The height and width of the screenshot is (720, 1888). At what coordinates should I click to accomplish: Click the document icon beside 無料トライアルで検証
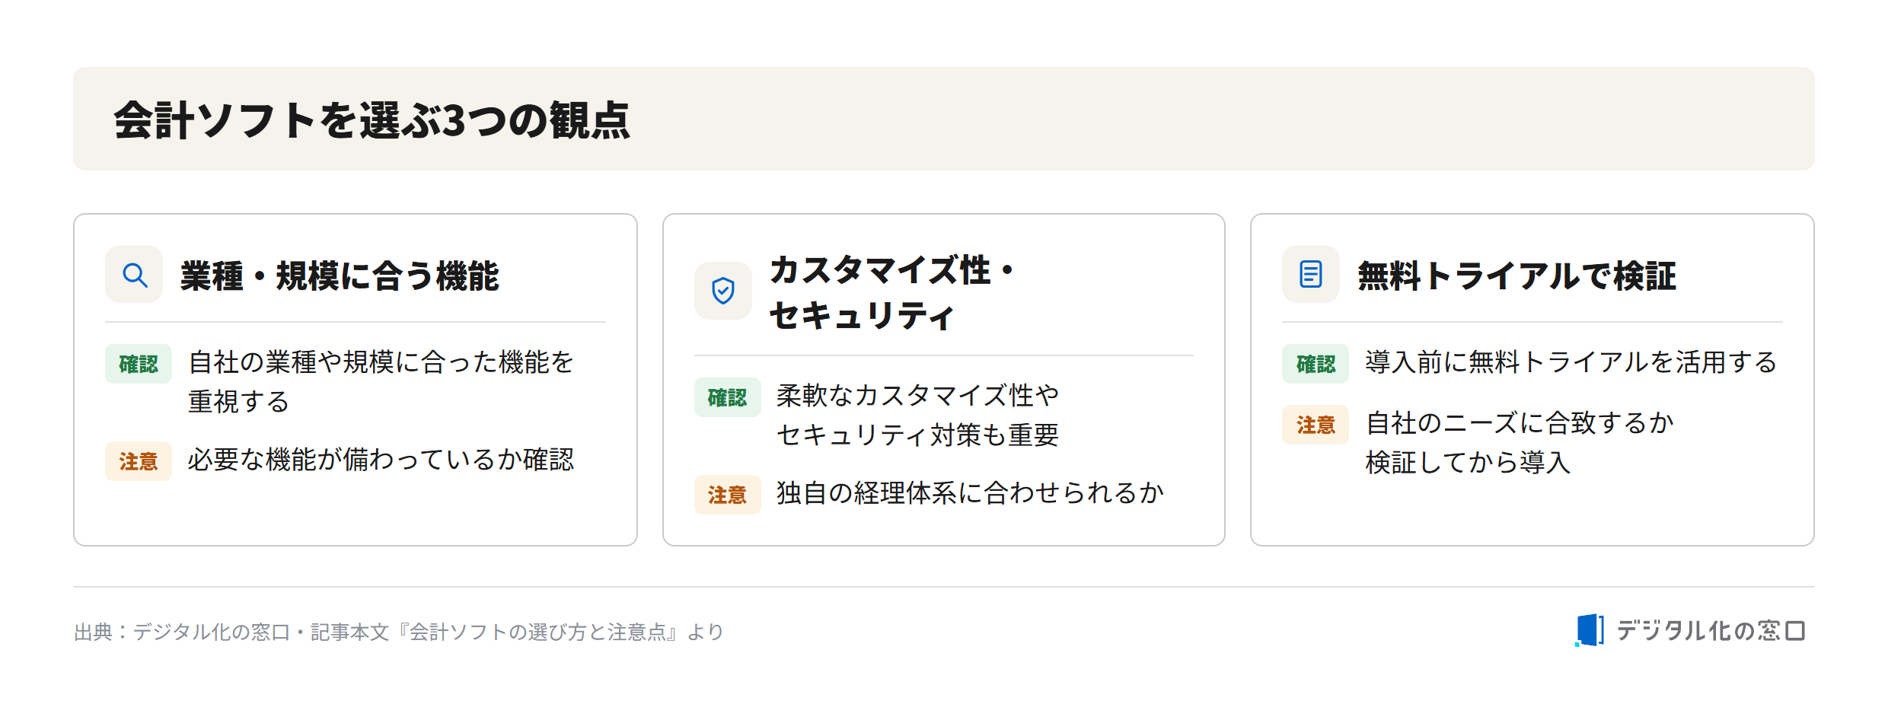pos(1310,274)
